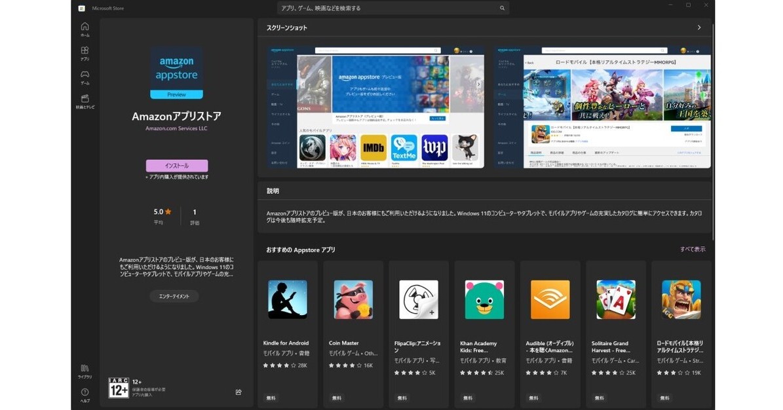
Task: Open the Library in sidebar
Action: [85, 371]
